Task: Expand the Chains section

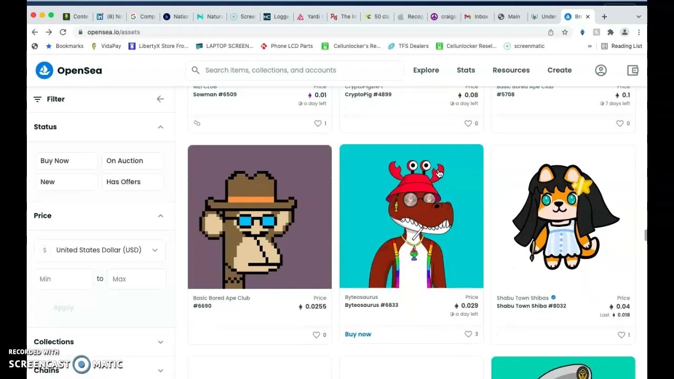Action: coord(160,370)
